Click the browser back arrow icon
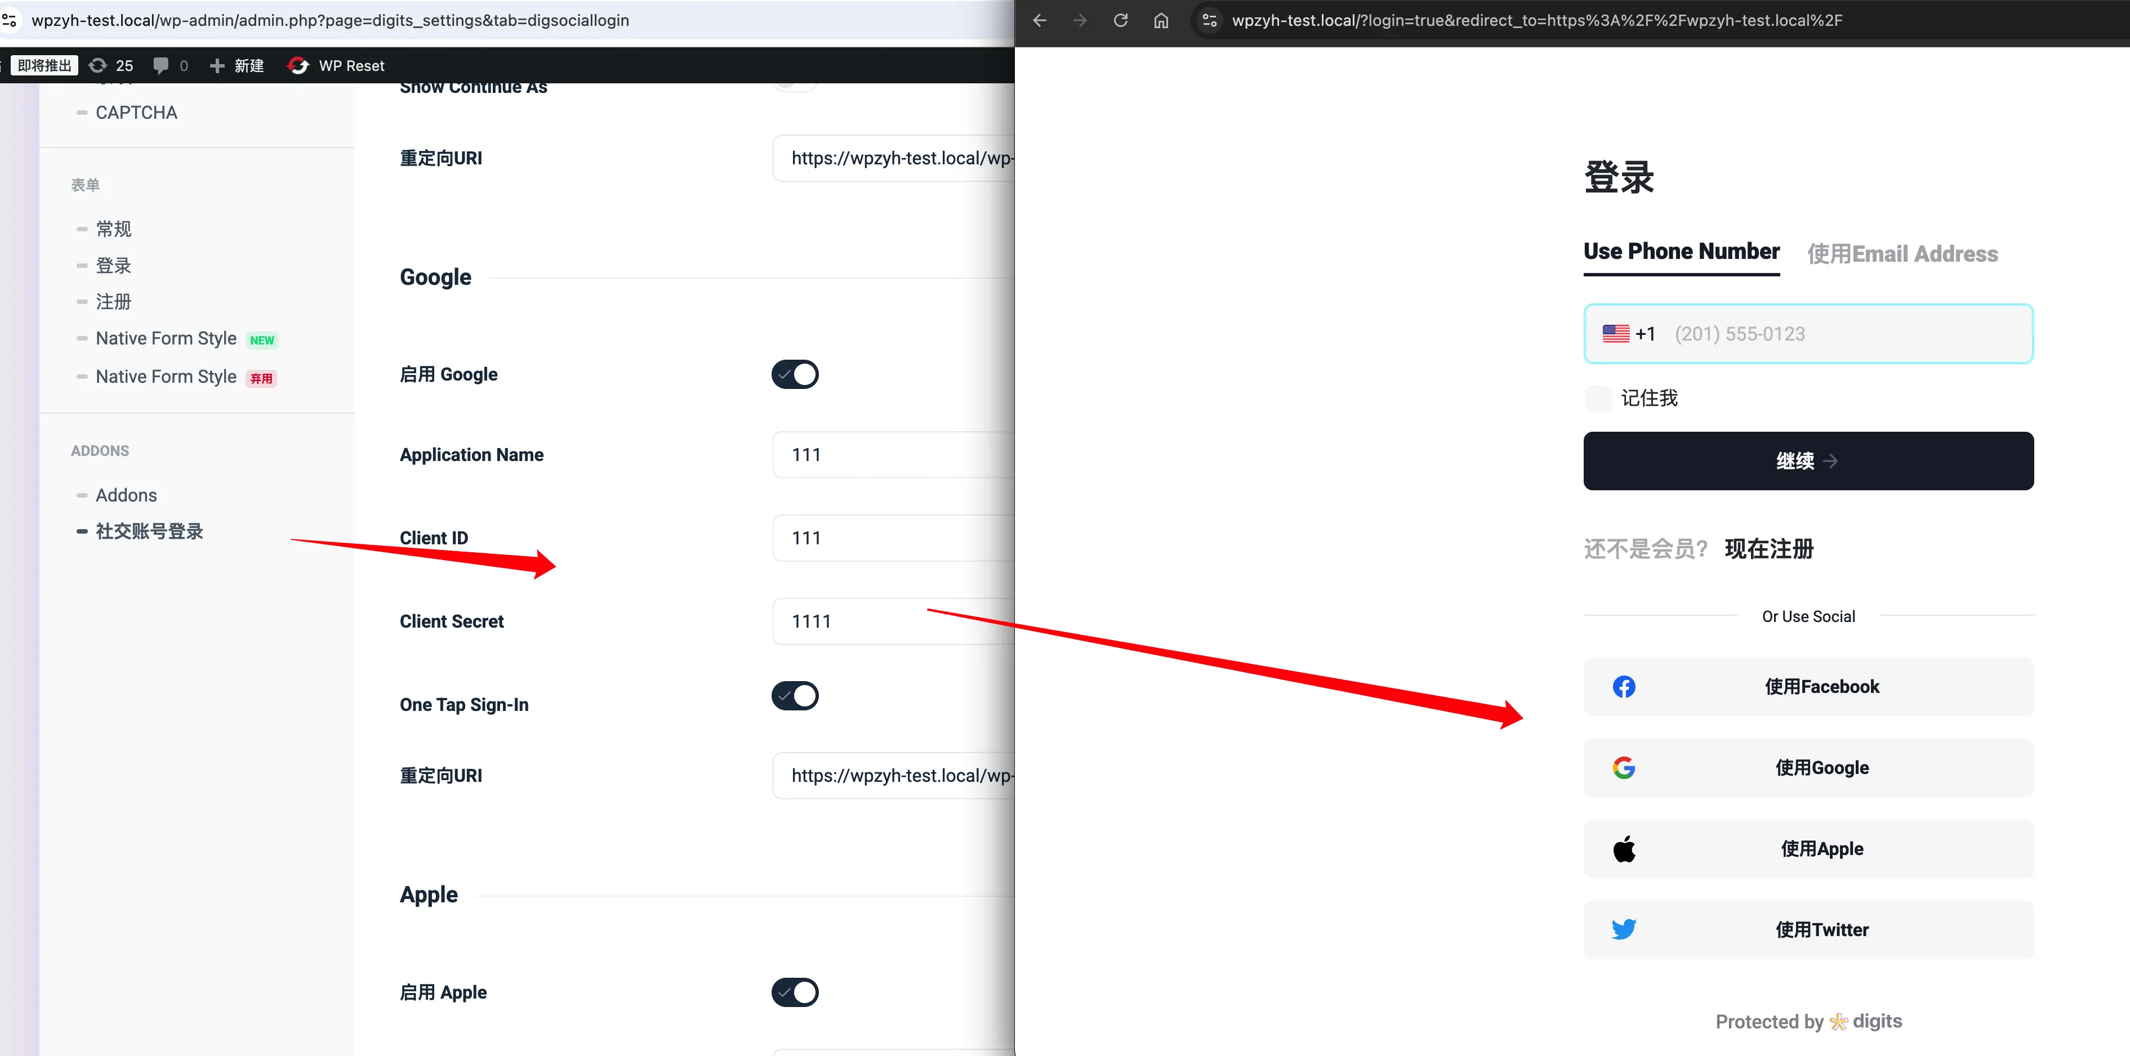Screen dimensions: 2130x1056 1039,21
